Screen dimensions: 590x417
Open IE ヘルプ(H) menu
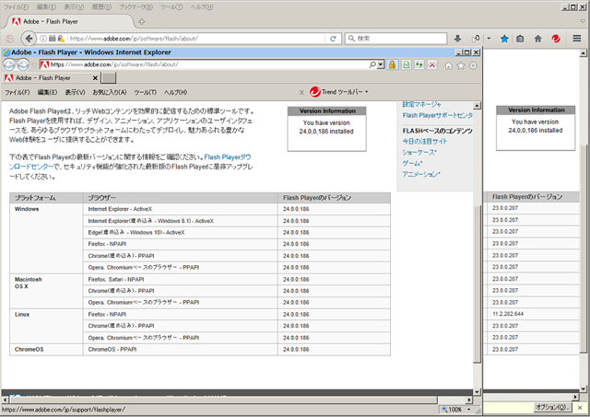[175, 92]
